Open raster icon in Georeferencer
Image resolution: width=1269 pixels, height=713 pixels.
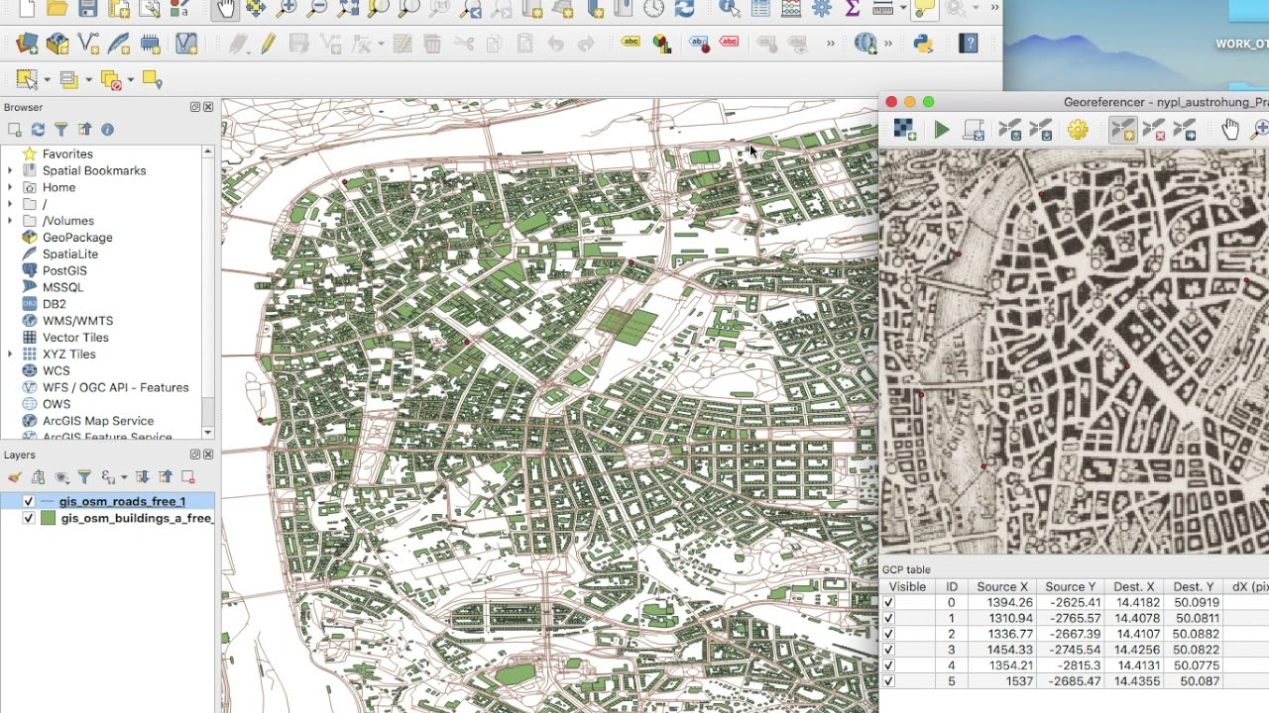click(903, 130)
